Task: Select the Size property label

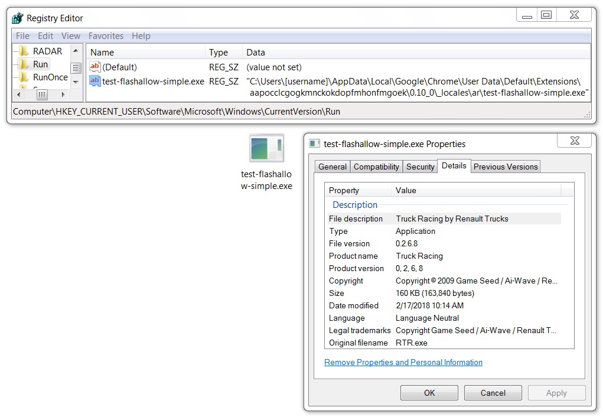Action: [337, 293]
